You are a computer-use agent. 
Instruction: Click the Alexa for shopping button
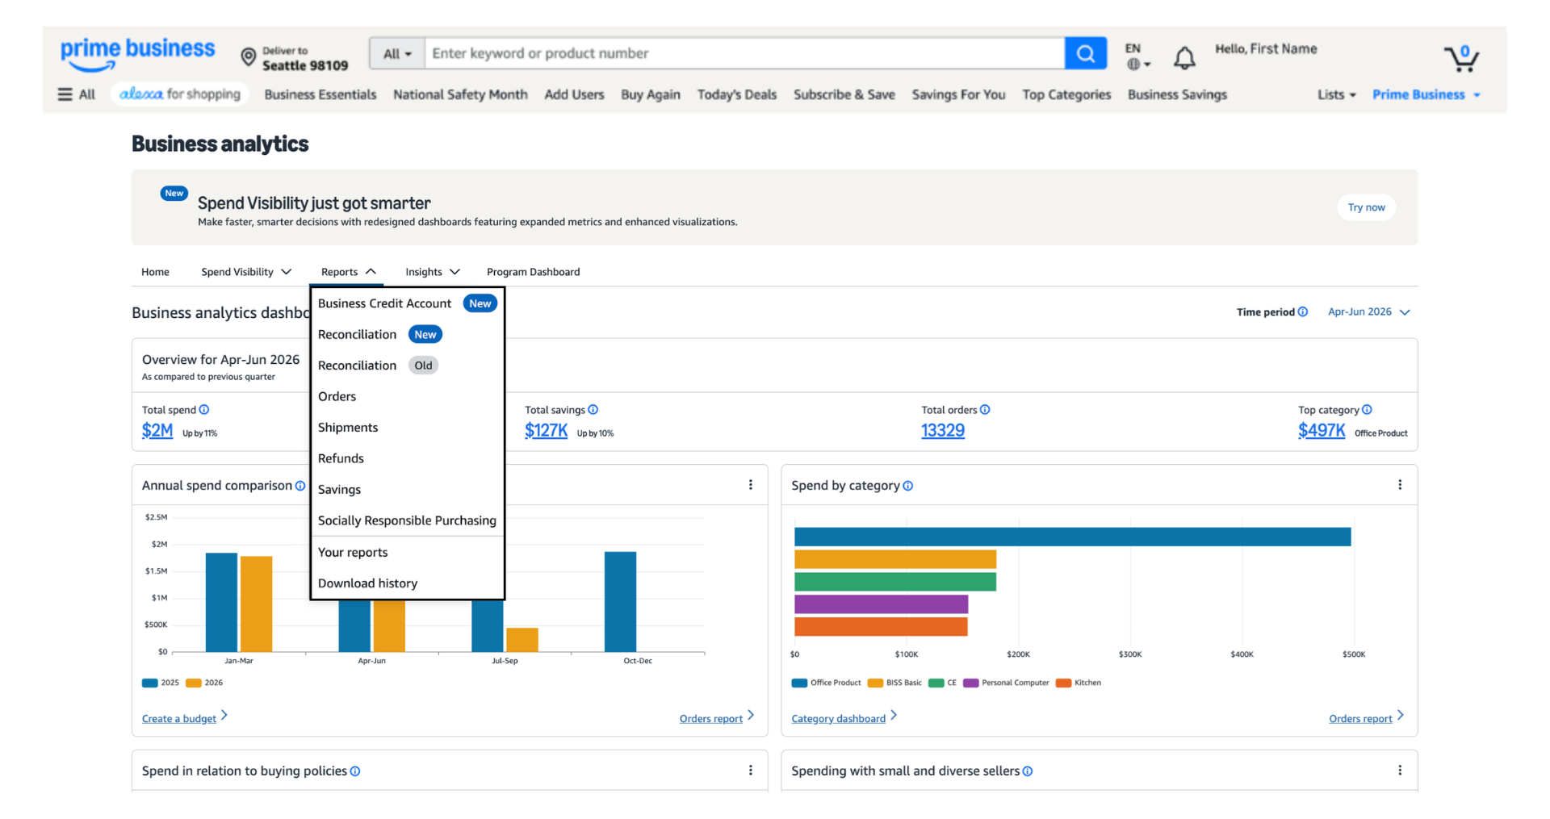tap(179, 94)
